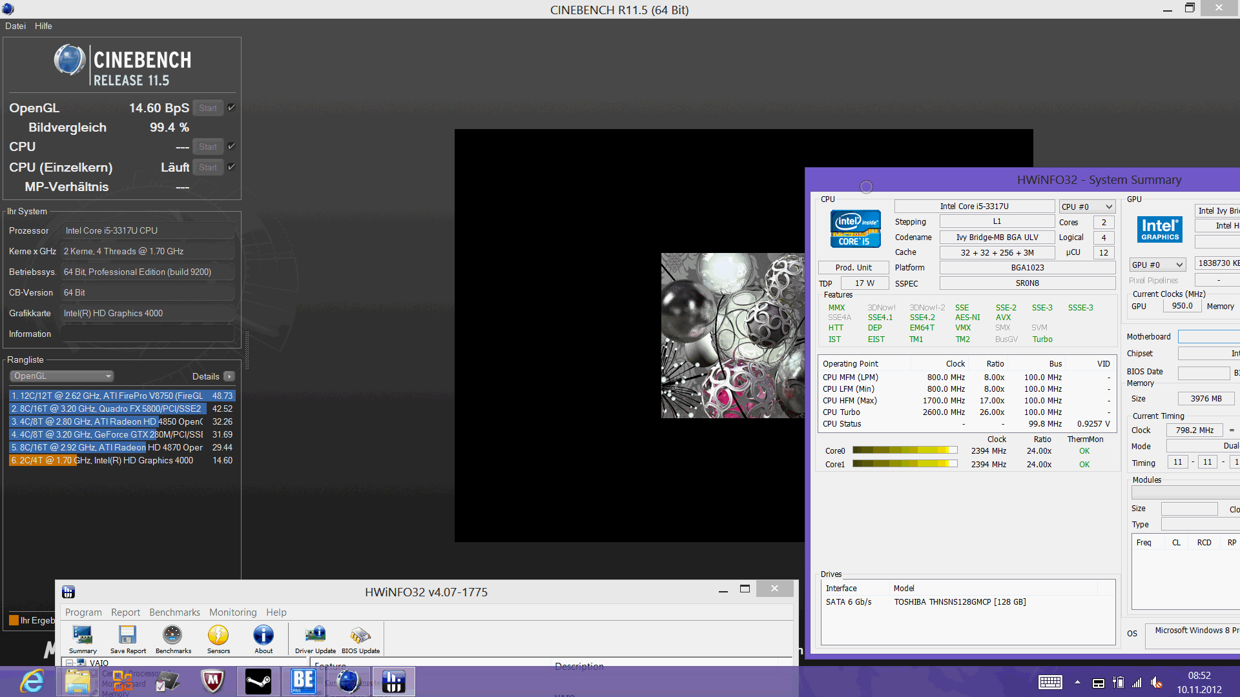Switch to HWiNFO32 via its taskbar icon
The width and height of the screenshot is (1240, 697).
pos(393,682)
